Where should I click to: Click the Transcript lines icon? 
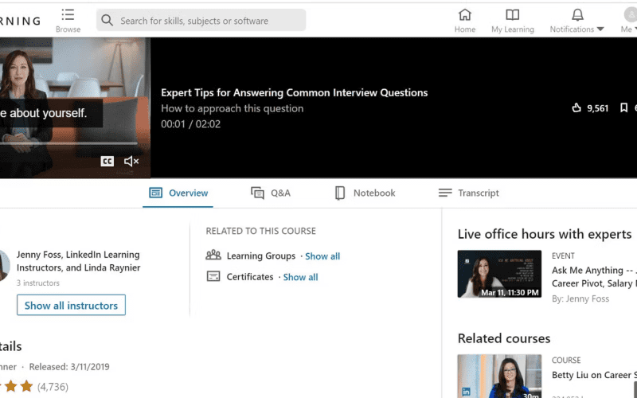click(445, 193)
